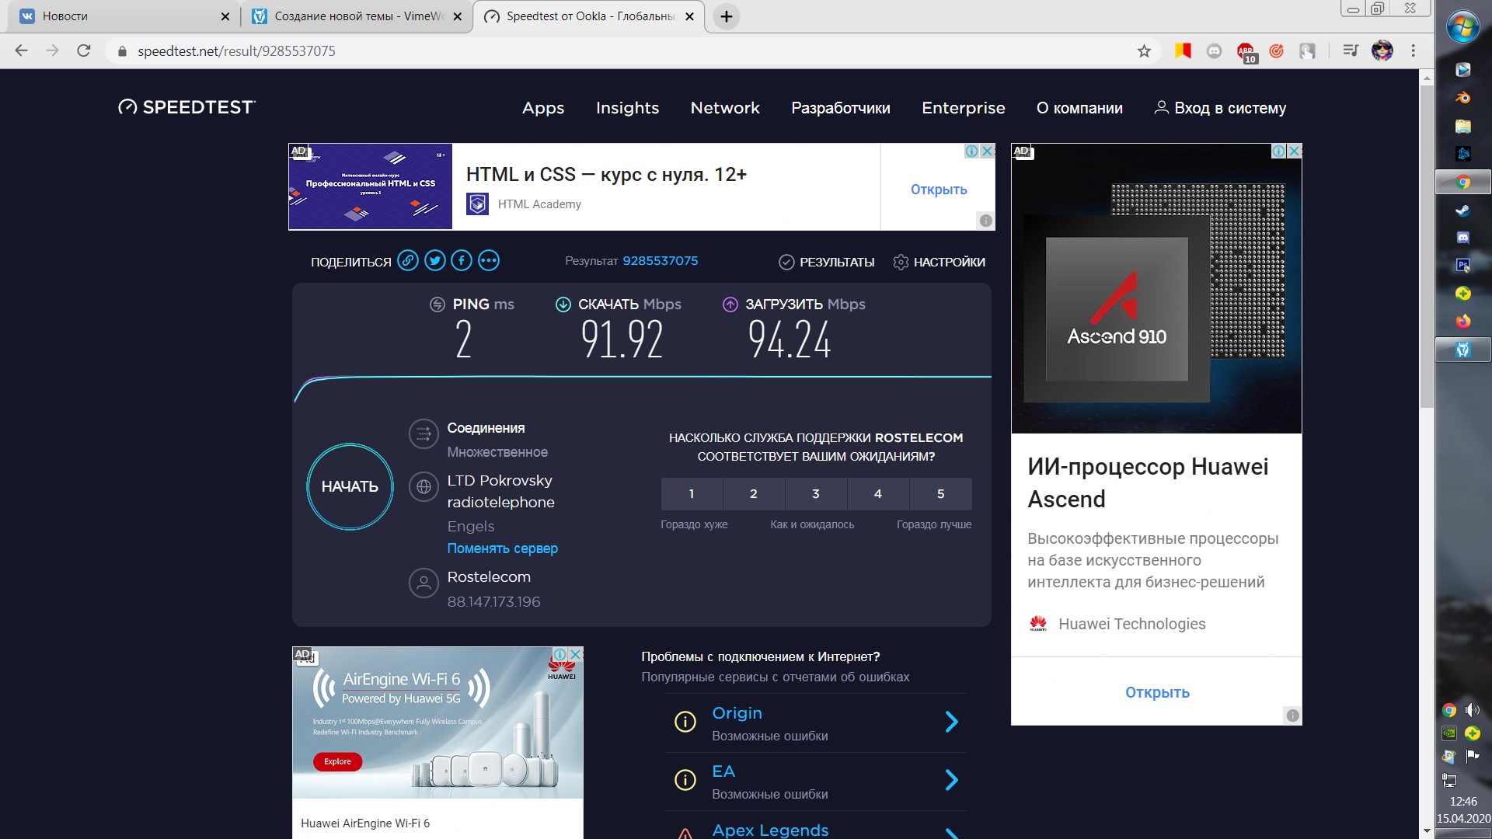Viewport: 1492px width, 839px height.
Task: Close the Huawei Ascend sidebar ad
Action: 1295,151
